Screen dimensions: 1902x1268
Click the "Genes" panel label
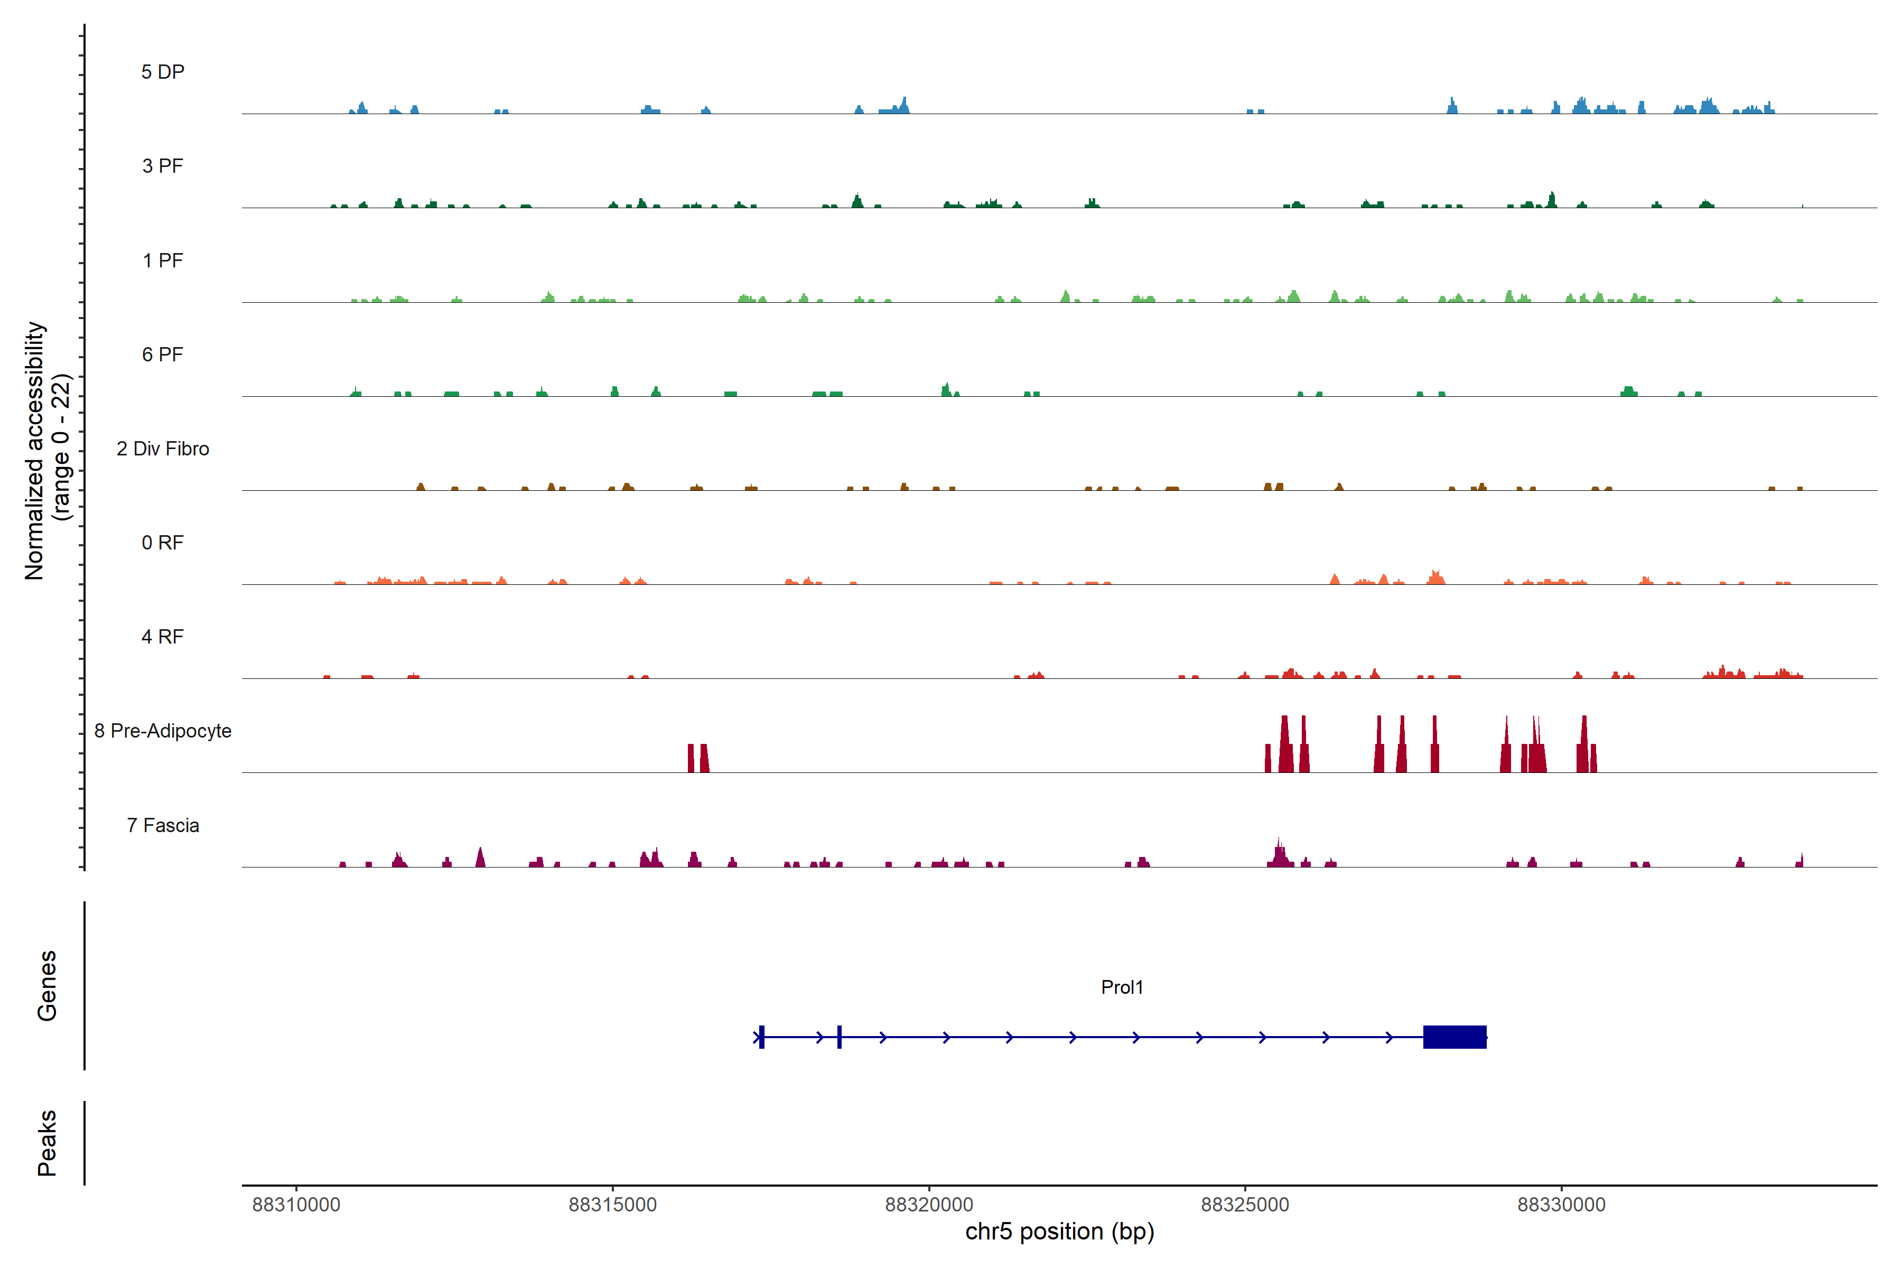click(47, 985)
